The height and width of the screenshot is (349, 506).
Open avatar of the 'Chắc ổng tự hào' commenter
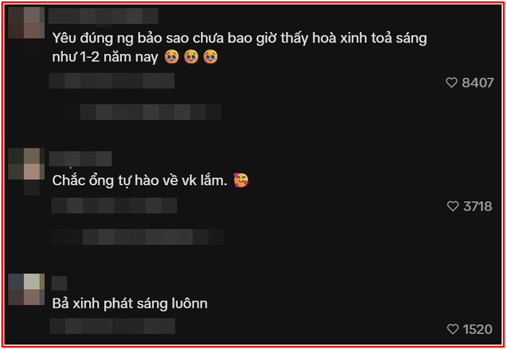(26, 164)
